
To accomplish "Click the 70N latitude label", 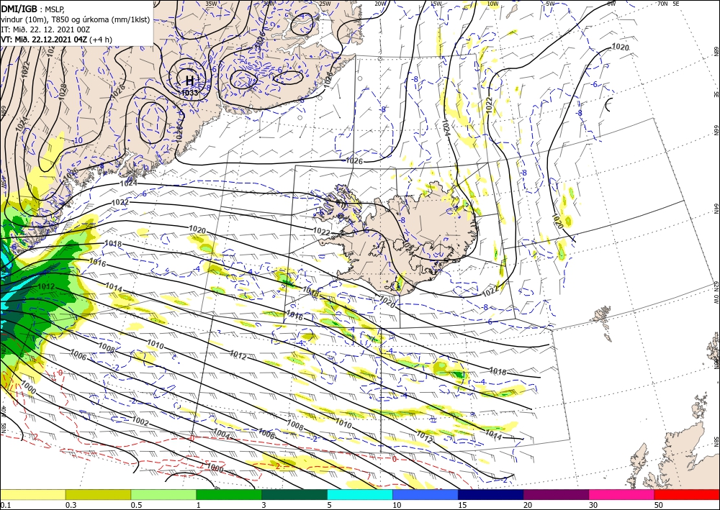I will (x=662, y=4).
